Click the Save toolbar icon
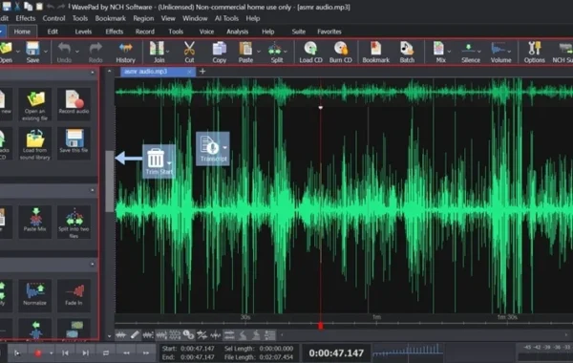The height and width of the screenshot is (363, 573). tap(32, 52)
